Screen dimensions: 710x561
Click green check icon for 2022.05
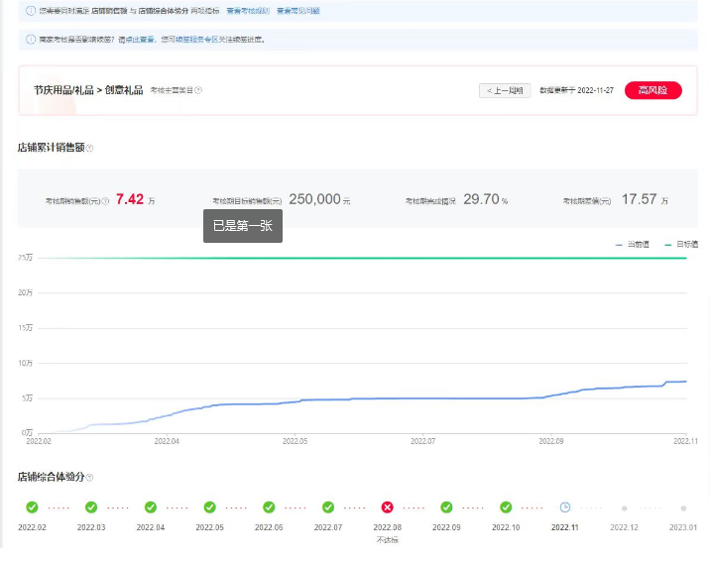[x=209, y=507]
